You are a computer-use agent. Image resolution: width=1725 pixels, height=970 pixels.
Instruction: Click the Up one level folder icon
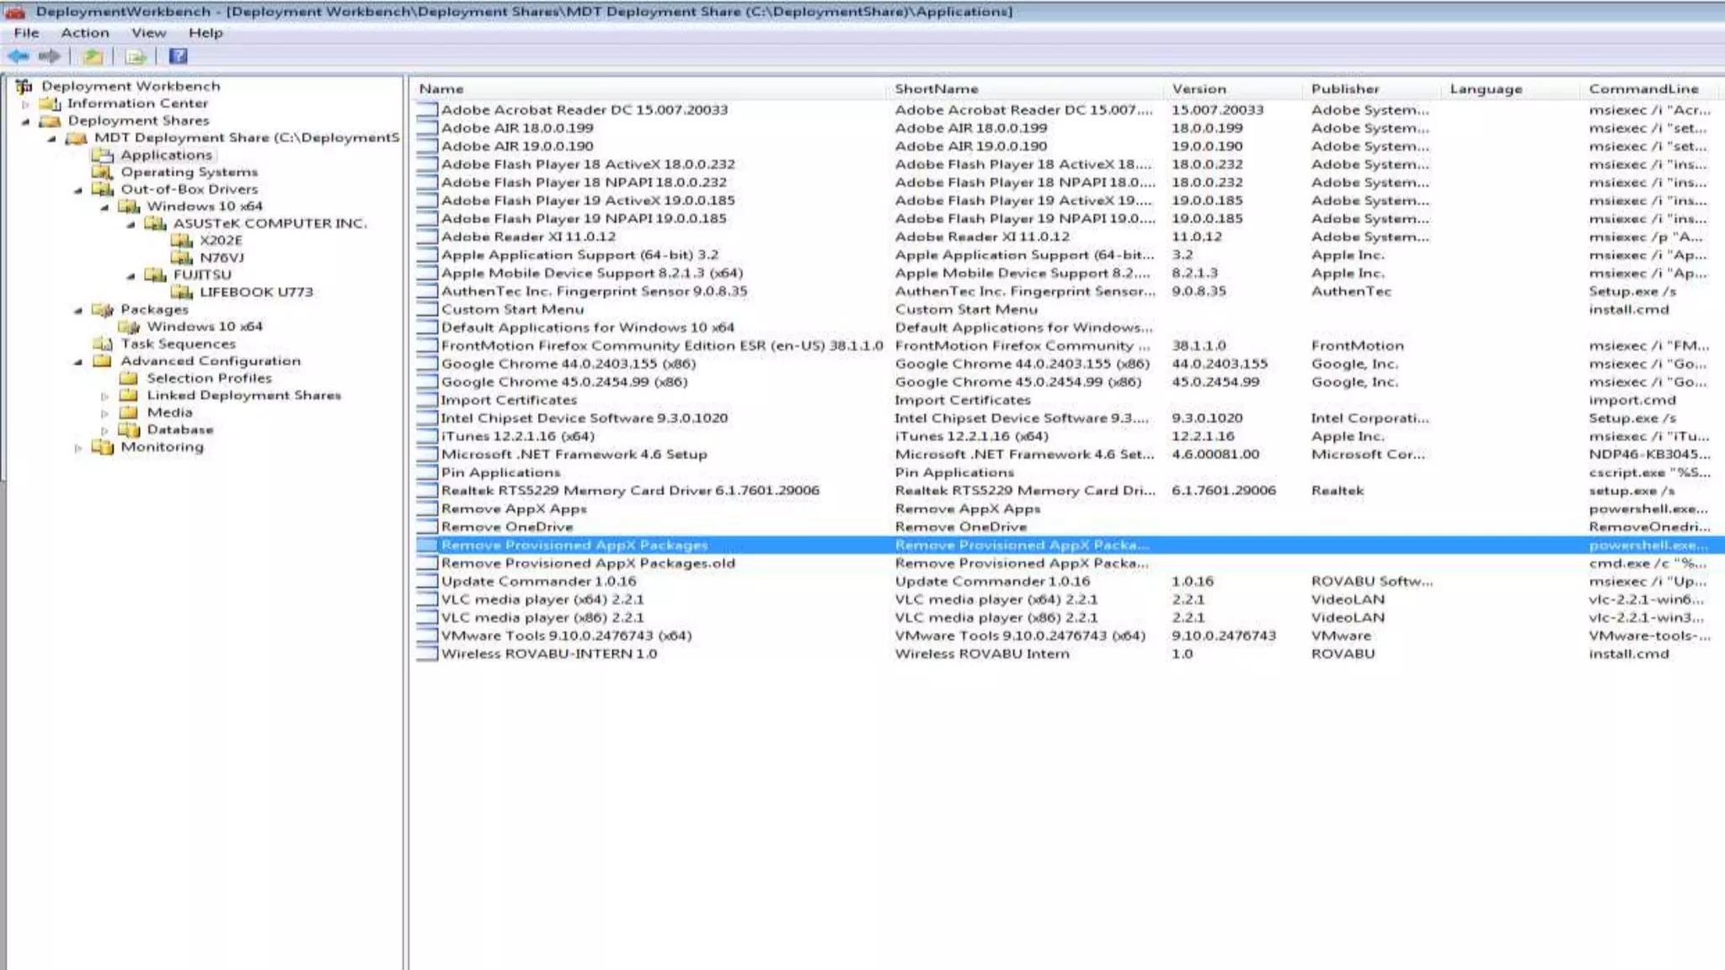[93, 56]
